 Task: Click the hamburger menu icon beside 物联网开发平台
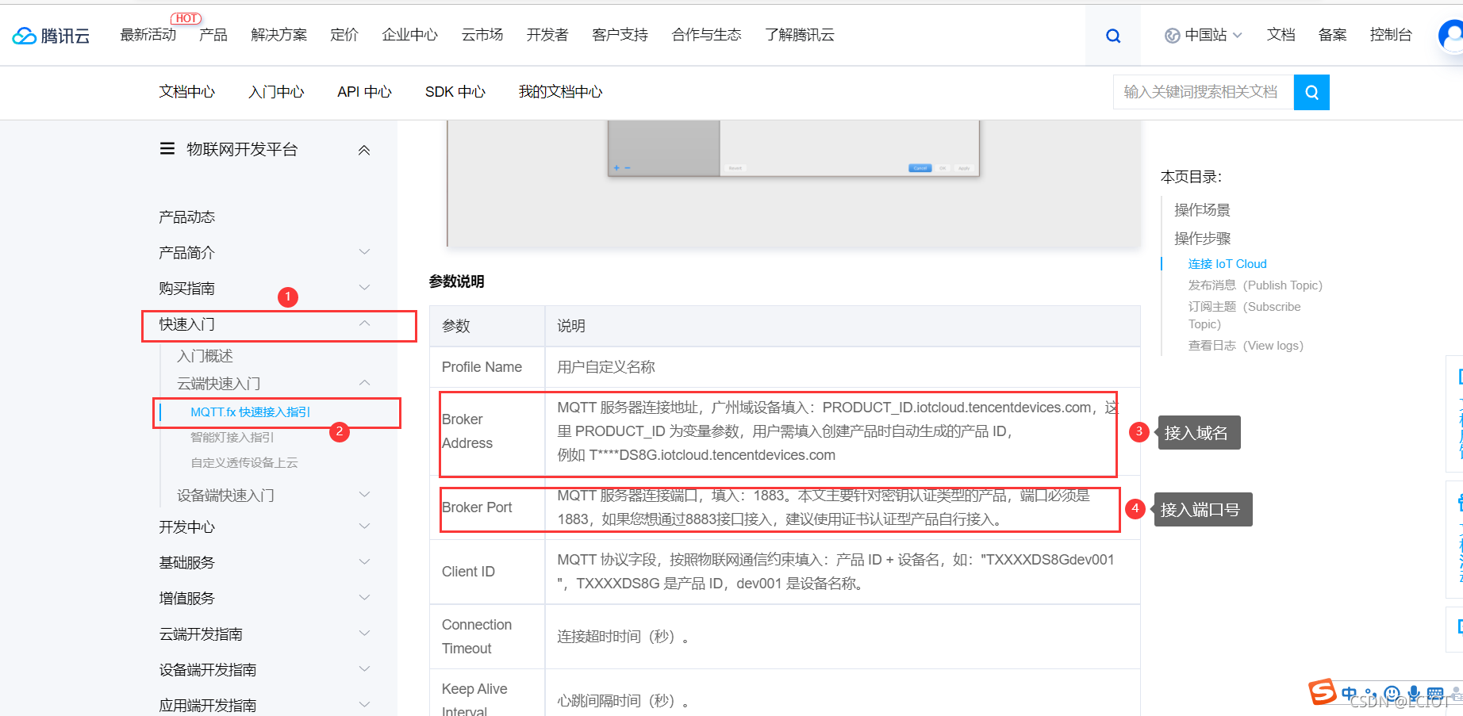(167, 149)
